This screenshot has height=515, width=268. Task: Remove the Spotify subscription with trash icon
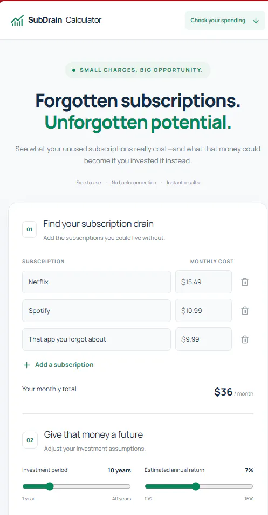245,311
